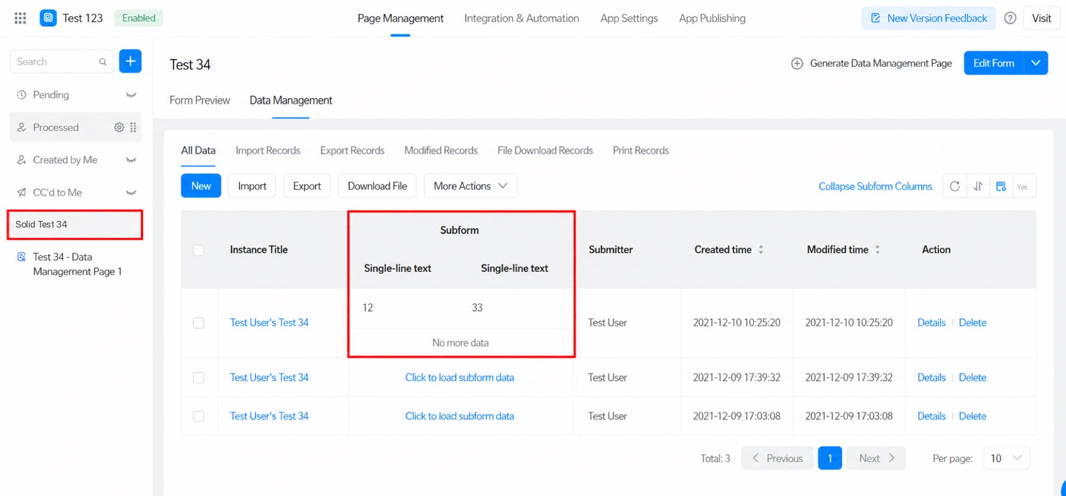Open the Per page count dropdown

pyautogui.click(x=1007, y=458)
